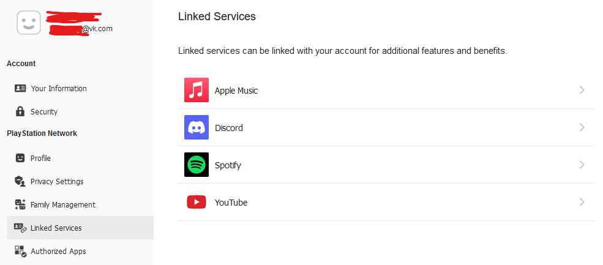Click the YouTube logo icon

tap(197, 202)
